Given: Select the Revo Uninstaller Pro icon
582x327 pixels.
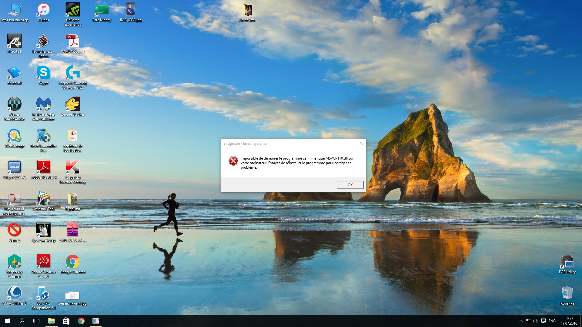Looking at the screenshot, I should [43, 140].
